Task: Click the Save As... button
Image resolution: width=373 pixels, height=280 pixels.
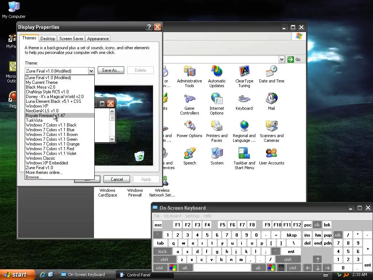Action: 111,70
